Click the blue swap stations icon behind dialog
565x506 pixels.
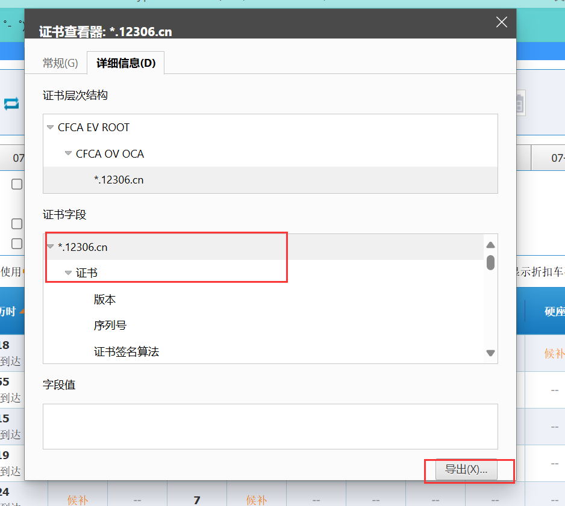tap(11, 103)
